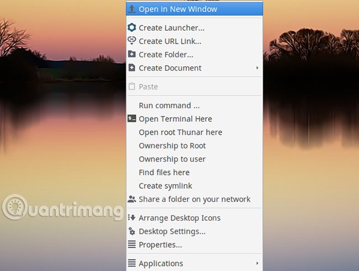Click the people icon for network sharing
This screenshot has width=359, height=271.
coord(131,199)
